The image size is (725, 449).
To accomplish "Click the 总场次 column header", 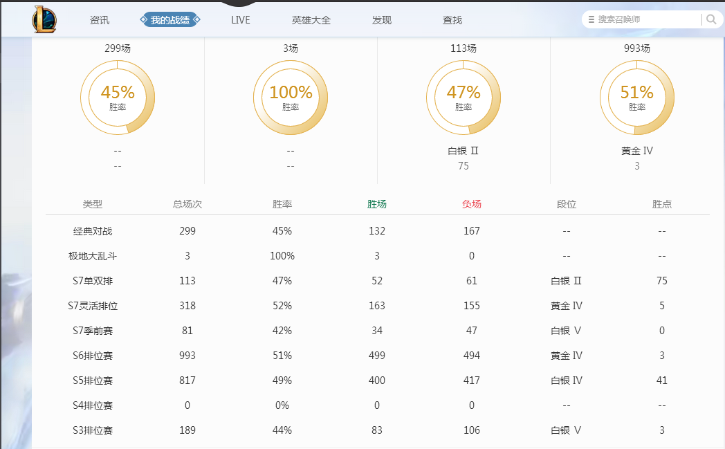I will tap(187, 204).
